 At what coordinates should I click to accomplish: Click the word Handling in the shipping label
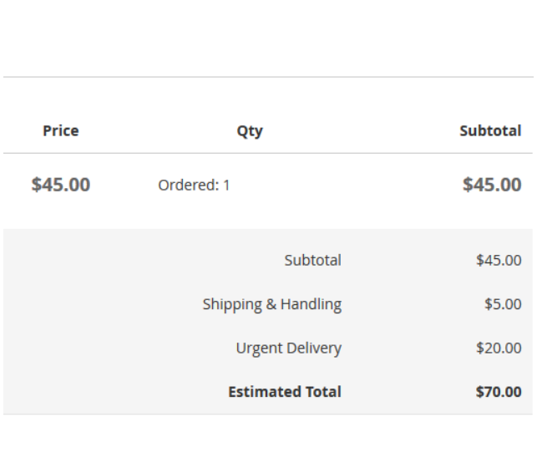311,304
